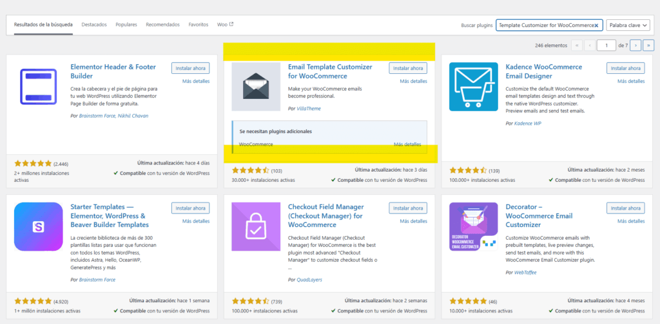Click 'Última actualización: hace 4 meses' text
660x324 pixels.
pyautogui.click(x=606, y=301)
